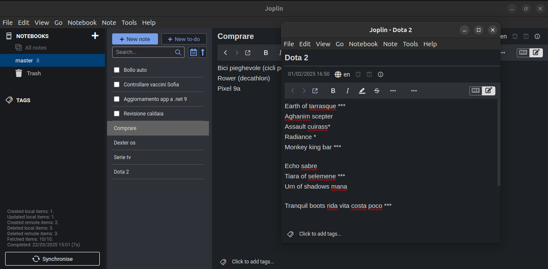Check off Controllare vaccini Sofia task
The image size is (548, 269).
(x=116, y=84)
